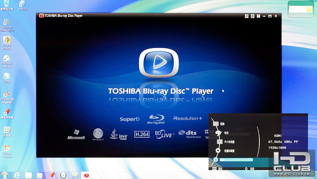Click the BD LIVE logo
Screen dimensions: 317x179
point(164,134)
